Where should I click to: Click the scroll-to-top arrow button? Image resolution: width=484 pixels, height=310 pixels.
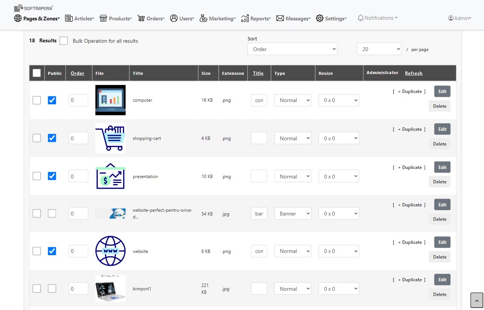476,301
